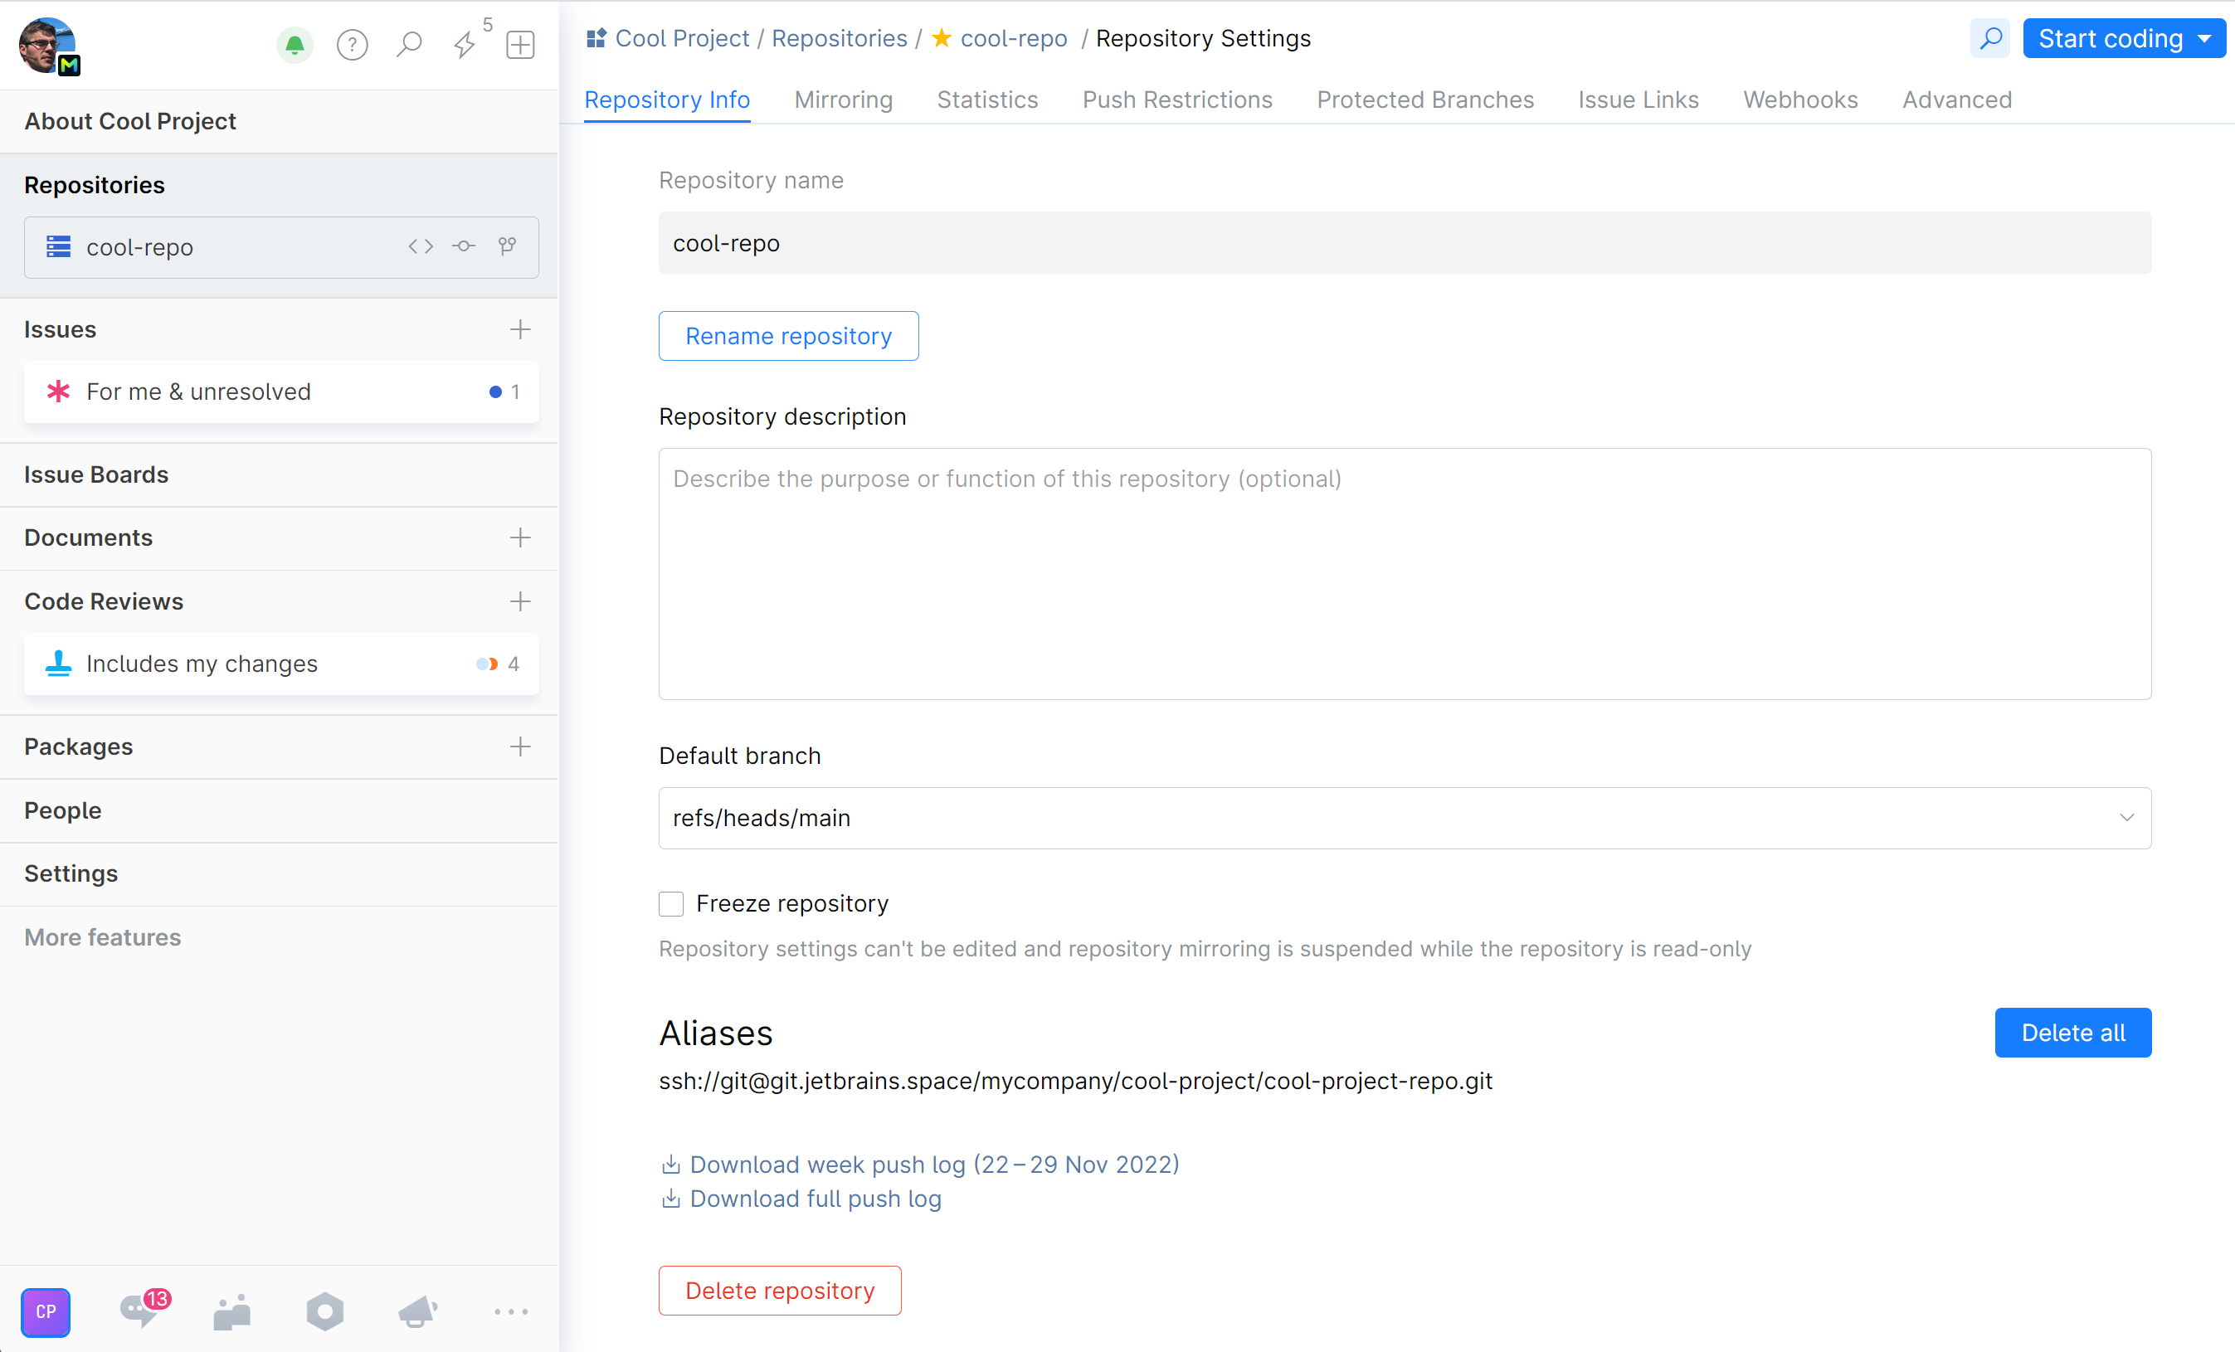Click the fork icon on cool-repo

pyautogui.click(x=504, y=246)
